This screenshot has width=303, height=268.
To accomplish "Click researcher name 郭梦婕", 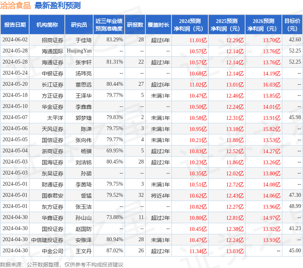I will pyautogui.click(x=84, y=118).
